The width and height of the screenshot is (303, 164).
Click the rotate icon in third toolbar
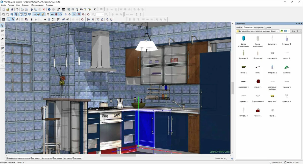41,19
